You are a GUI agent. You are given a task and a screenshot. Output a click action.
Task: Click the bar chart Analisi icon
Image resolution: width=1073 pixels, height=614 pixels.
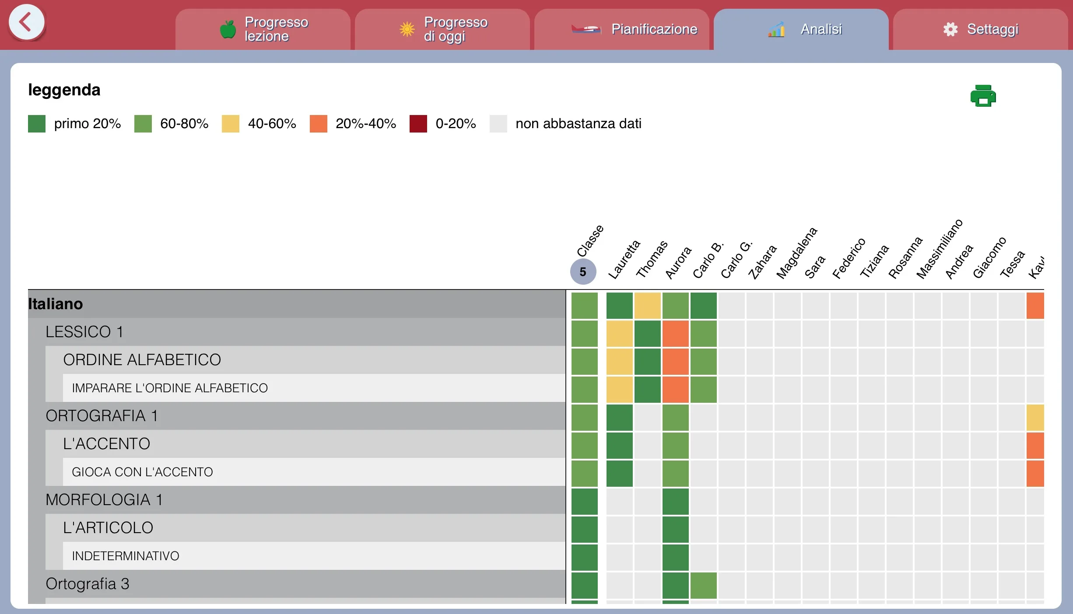[776, 29]
